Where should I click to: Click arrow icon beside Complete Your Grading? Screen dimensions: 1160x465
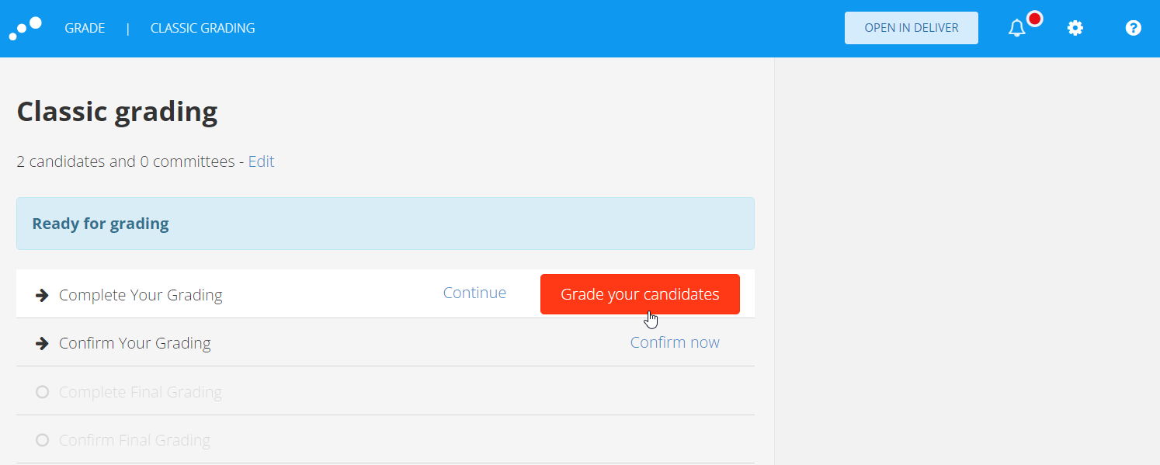point(43,295)
